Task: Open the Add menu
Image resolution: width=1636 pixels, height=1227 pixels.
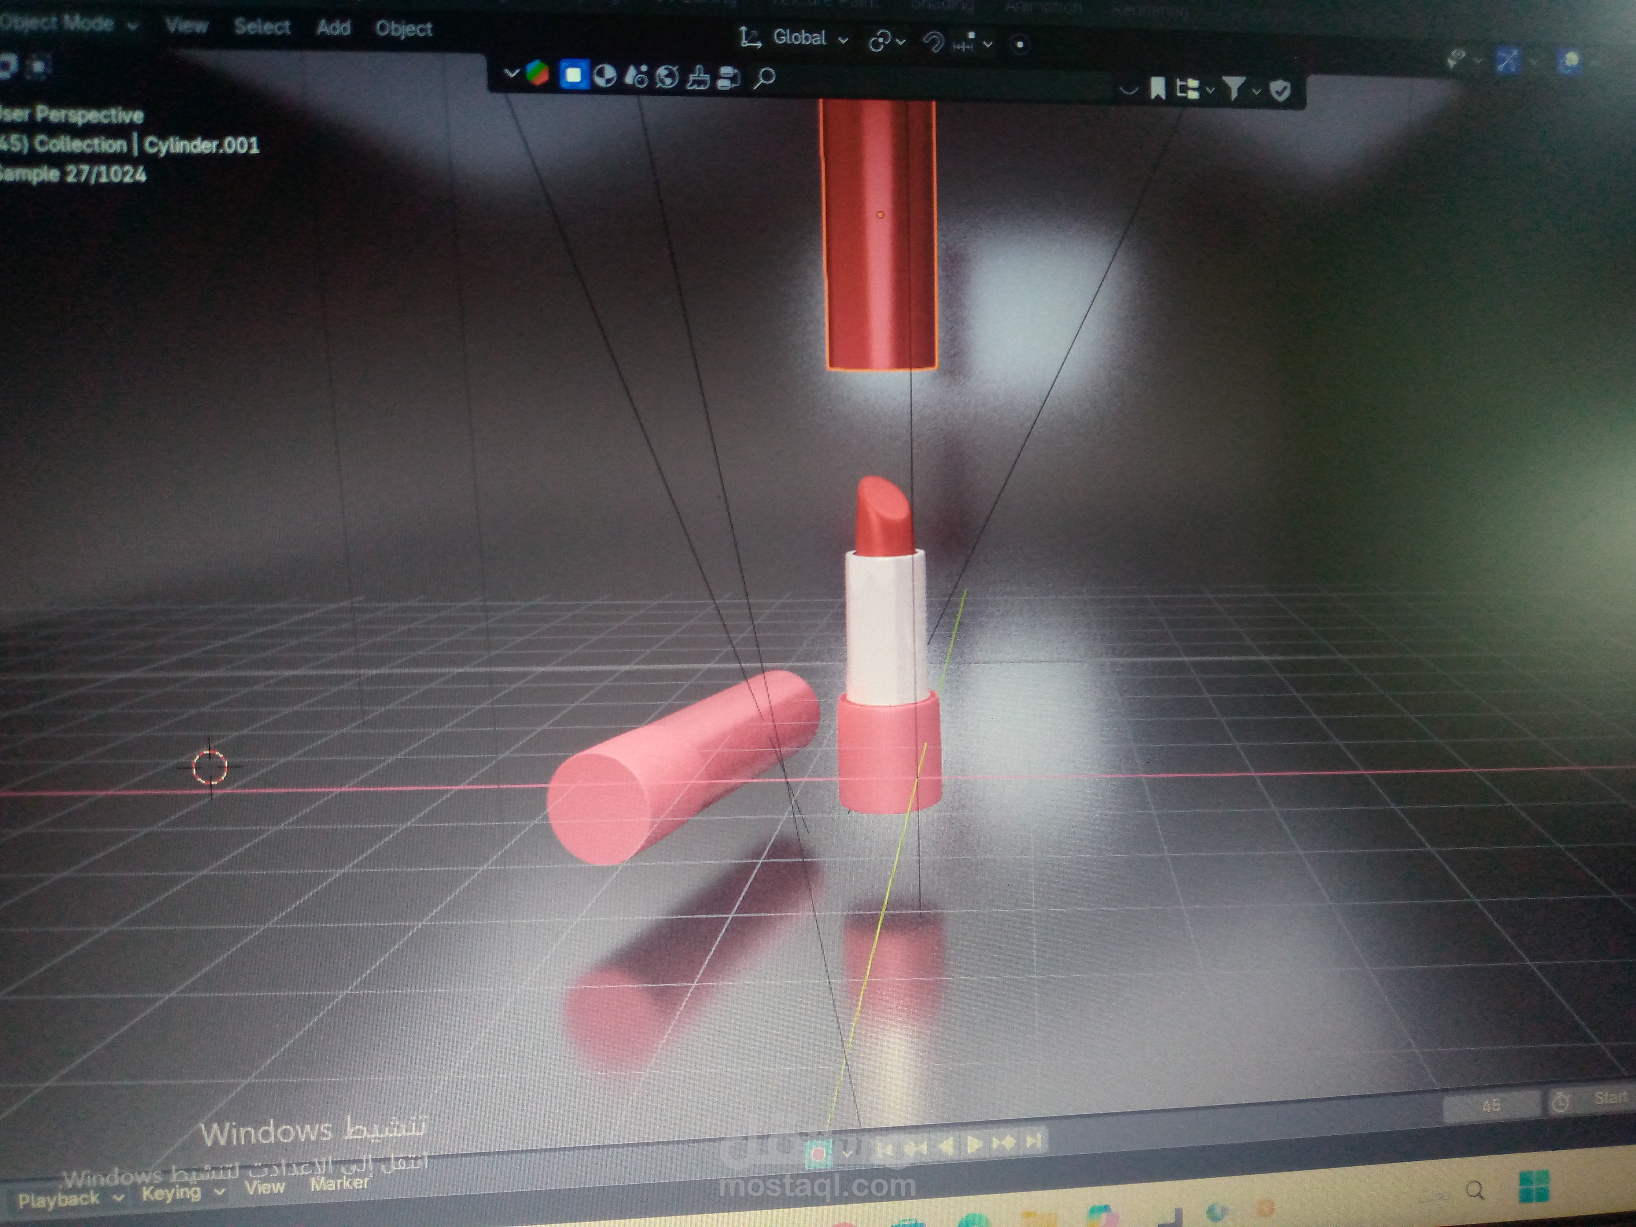Action: coord(333,28)
